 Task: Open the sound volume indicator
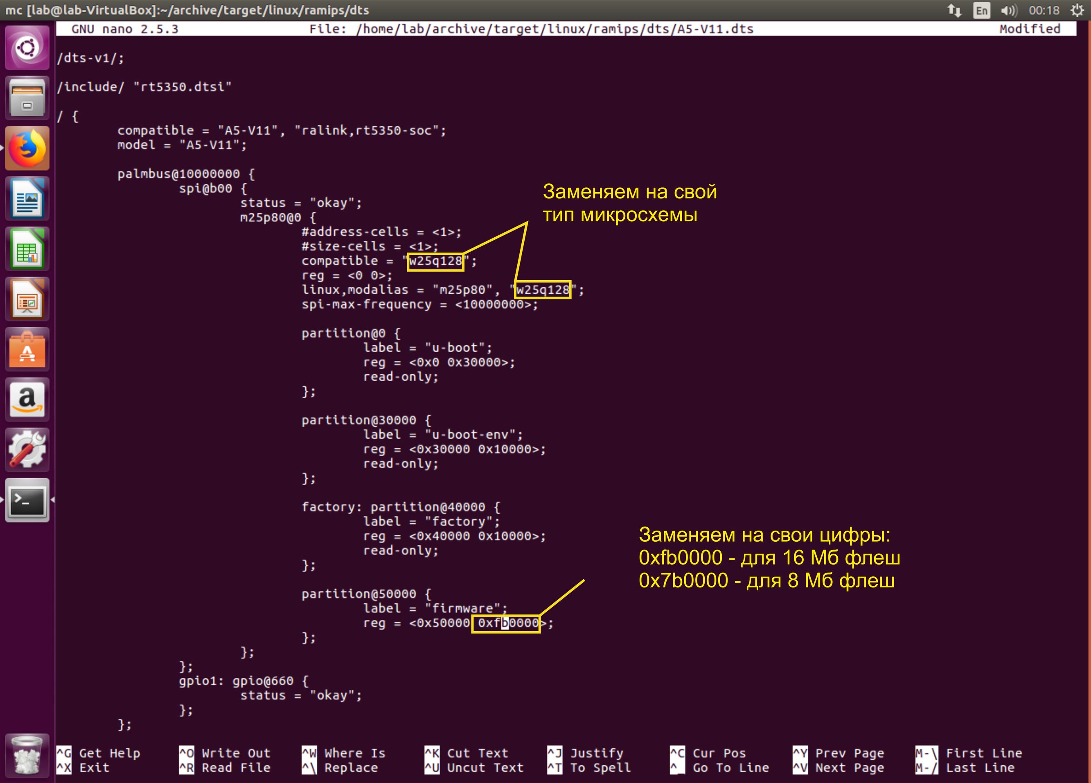(x=1009, y=10)
